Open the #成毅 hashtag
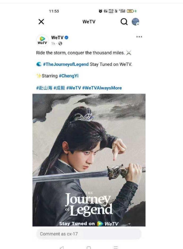 coord(59,88)
